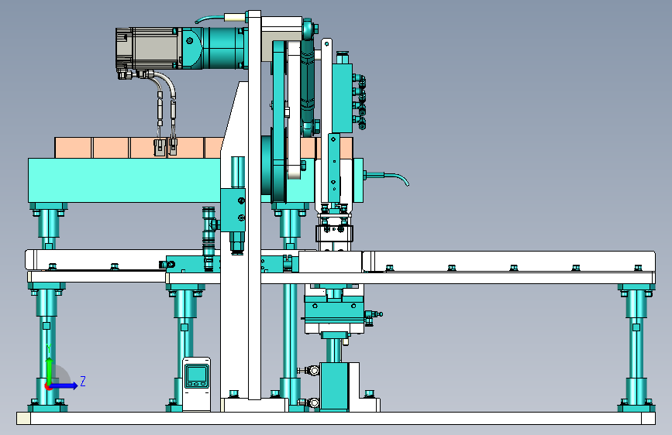Pick the left motor cable connector plug
Screen dimensions: 672x435
[x=160, y=147]
